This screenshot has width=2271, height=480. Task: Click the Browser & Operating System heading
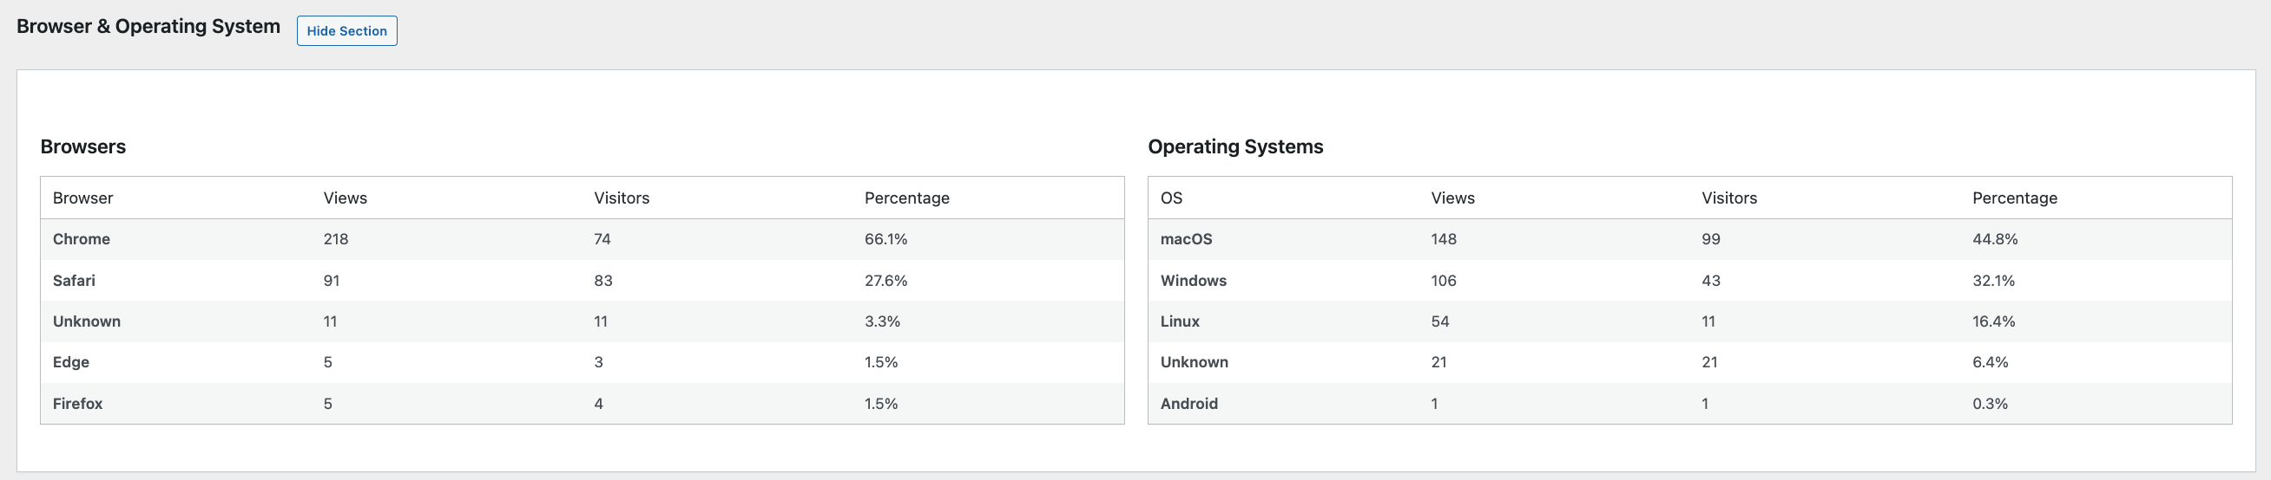coord(148,26)
